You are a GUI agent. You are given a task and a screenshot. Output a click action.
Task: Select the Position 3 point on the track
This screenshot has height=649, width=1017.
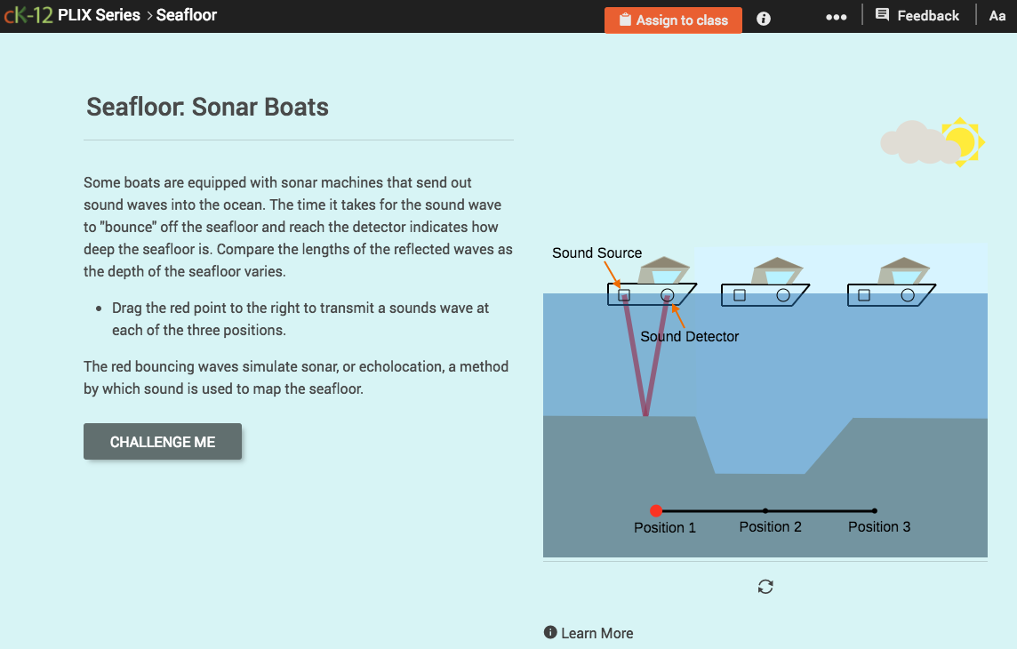pyautogui.click(x=874, y=510)
